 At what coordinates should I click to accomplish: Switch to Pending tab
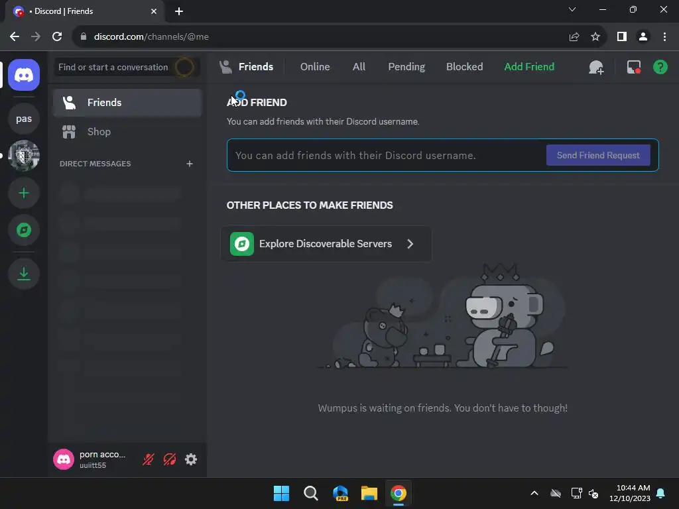point(406,67)
